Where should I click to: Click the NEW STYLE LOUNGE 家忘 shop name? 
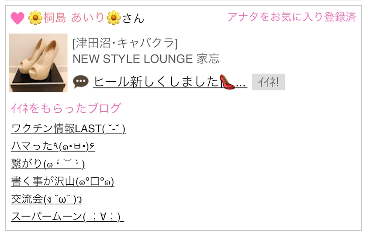click(146, 58)
